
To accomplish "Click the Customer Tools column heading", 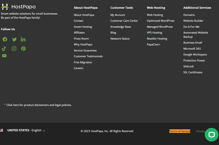I will (122, 8).
